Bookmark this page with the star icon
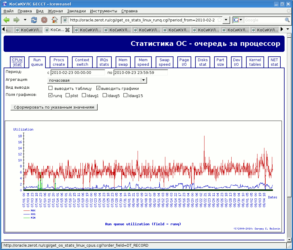Image resolution: width=293 pixels, height=250 pixels. (x=220, y=20)
